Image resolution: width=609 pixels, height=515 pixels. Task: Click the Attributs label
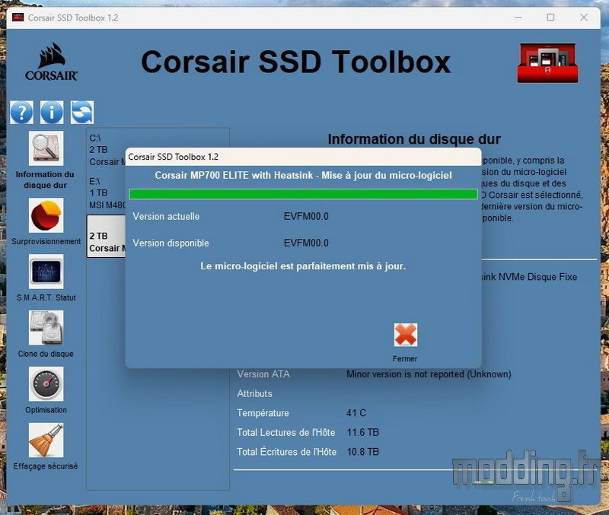pos(254,393)
